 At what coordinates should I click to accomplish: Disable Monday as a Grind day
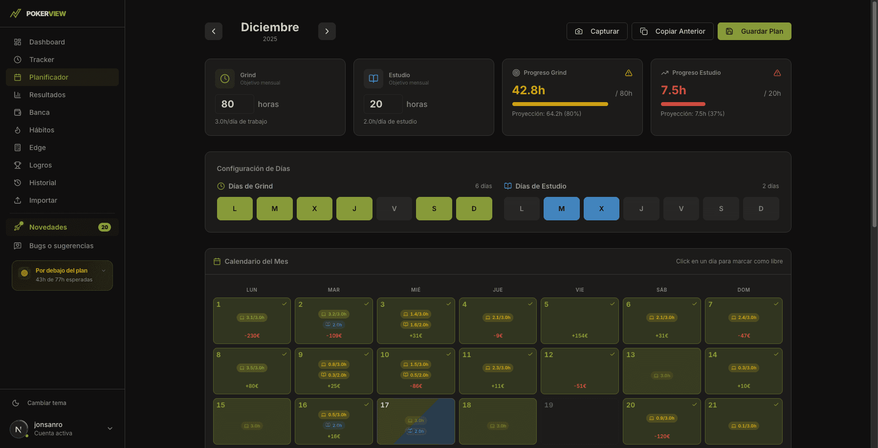pos(235,209)
